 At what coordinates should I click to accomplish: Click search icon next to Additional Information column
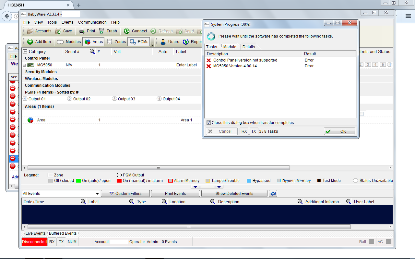click(349, 202)
